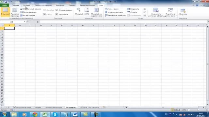Viewport: 209px width, 117px height.
Task: Click the insert function fx icon
Action: pos(38,22)
